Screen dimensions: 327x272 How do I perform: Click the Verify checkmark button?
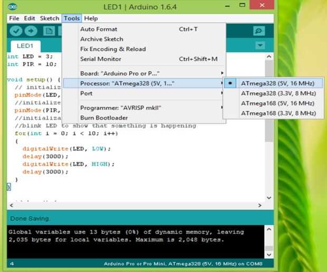(16, 31)
